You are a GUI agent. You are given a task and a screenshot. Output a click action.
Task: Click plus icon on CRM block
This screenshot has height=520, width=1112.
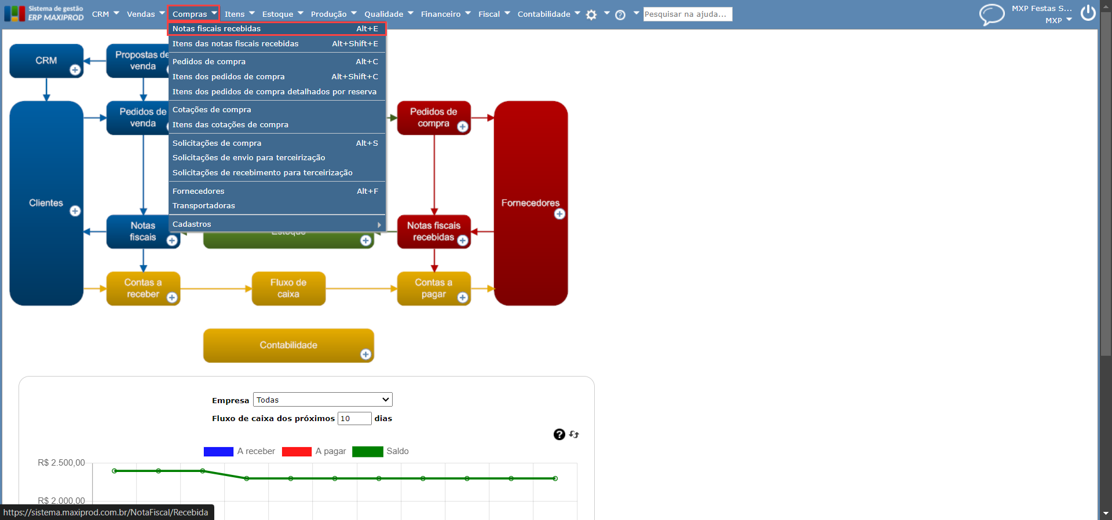click(x=75, y=70)
